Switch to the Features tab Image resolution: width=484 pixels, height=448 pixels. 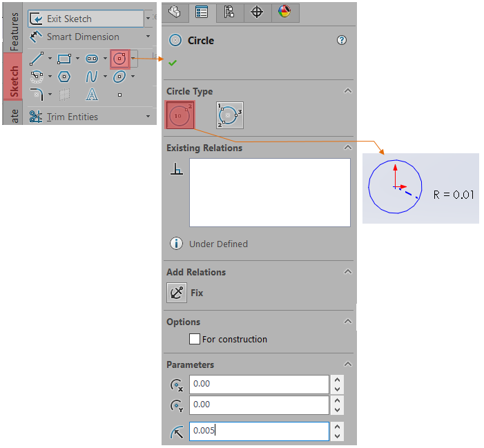click(x=14, y=31)
